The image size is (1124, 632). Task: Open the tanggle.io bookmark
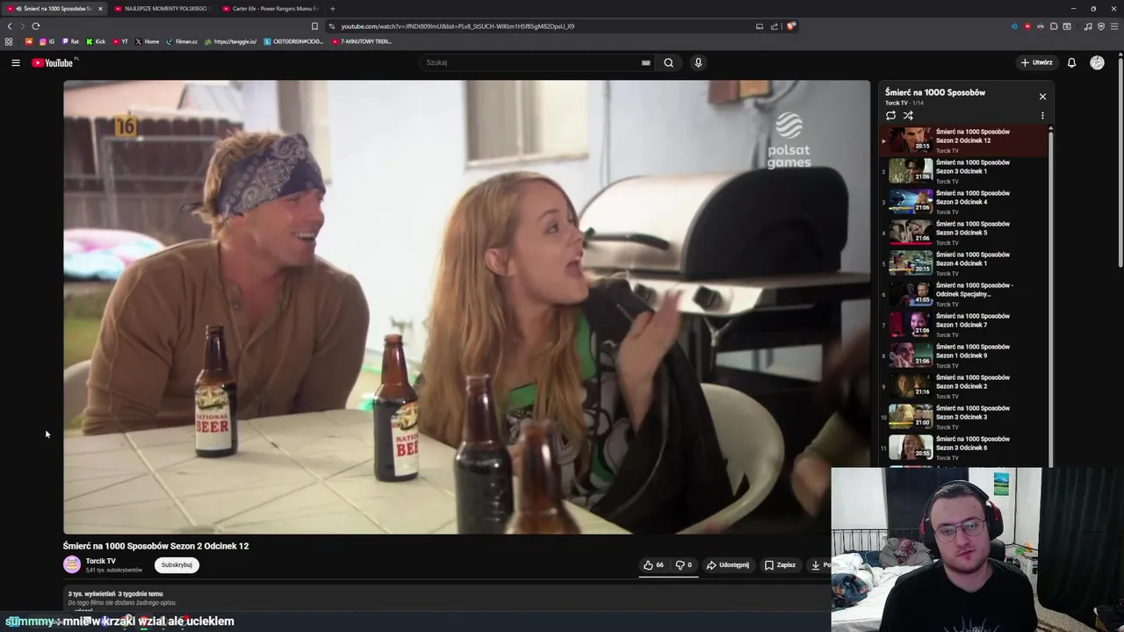pos(231,41)
